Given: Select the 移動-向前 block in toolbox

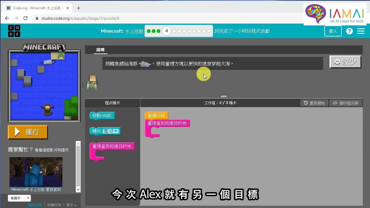Looking at the screenshot, I should pyautogui.click(x=102, y=116).
